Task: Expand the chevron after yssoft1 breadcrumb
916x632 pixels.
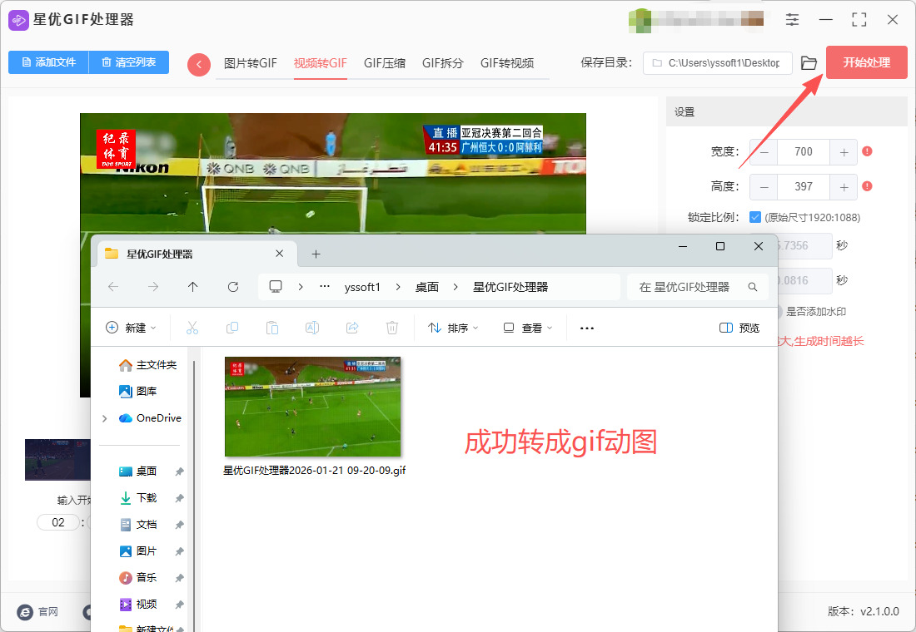Action: [x=398, y=287]
